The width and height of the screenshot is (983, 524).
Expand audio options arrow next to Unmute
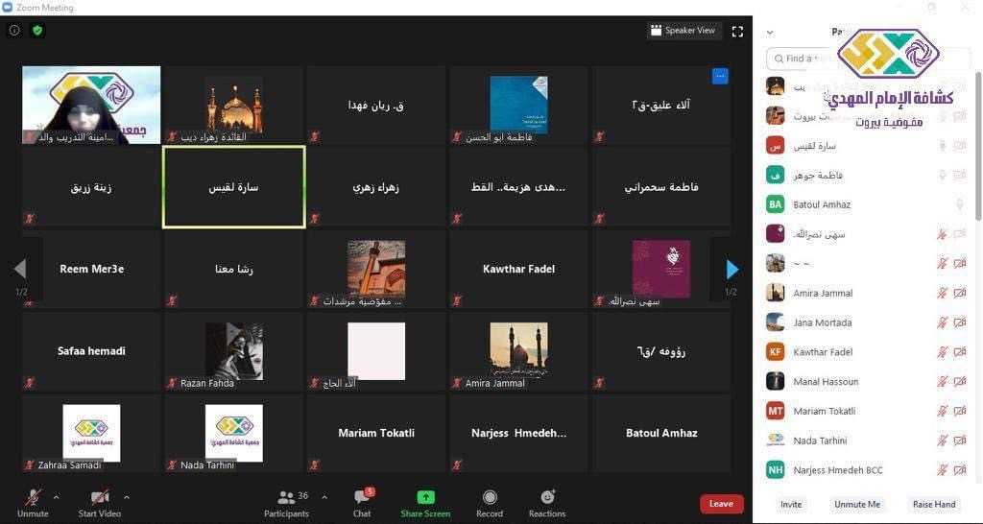[57, 497]
